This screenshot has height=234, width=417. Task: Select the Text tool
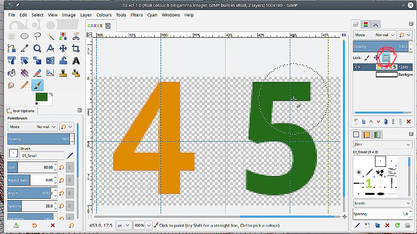76,60
